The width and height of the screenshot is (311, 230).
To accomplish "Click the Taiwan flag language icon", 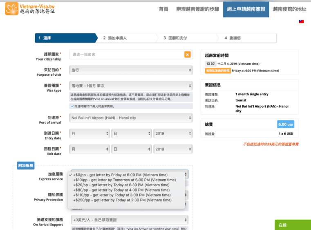I will pyautogui.click(x=301, y=22).
